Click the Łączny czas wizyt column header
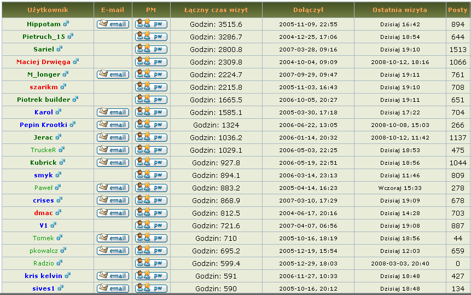This screenshot has height=295, width=471. (216, 10)
